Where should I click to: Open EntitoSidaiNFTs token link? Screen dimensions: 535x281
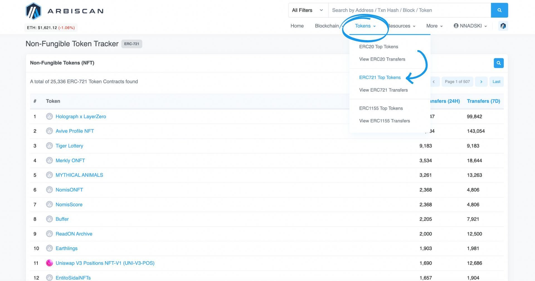(x=73, y=278)
